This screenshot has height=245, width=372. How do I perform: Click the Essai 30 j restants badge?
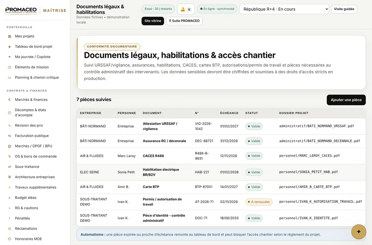click(158, 9)
